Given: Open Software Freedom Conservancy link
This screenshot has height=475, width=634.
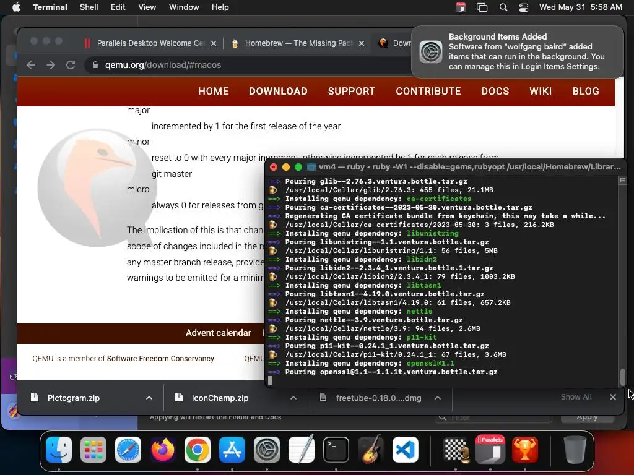Looking at the screenshot, I should pyautogui.click(x=160, y=359).
